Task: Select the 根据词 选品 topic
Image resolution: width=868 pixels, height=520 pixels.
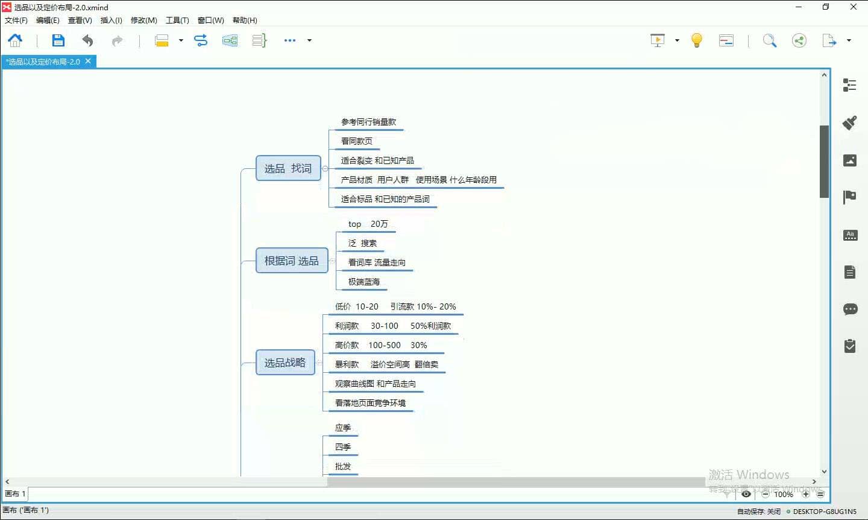Action: (x=292, y=261)
